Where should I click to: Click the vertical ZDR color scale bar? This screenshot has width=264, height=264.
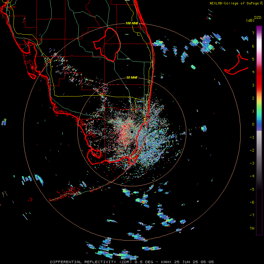pos(259,130)
